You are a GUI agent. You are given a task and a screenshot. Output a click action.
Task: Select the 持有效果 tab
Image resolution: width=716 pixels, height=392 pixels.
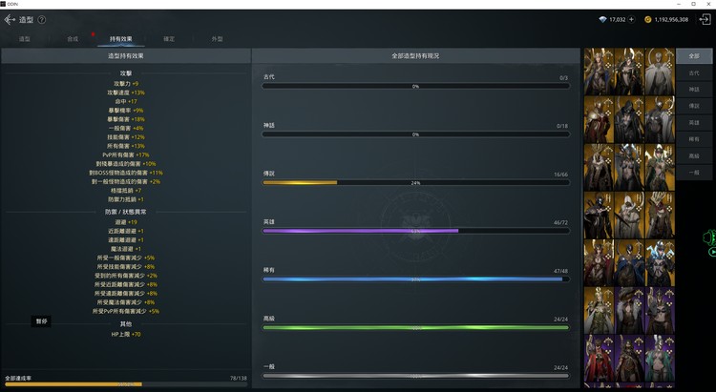pos(121,39)
